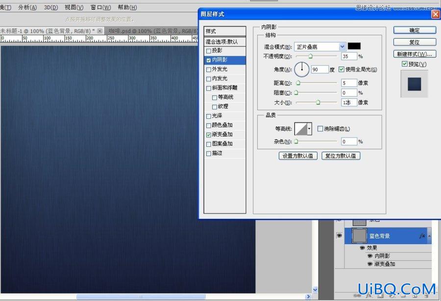Screen dimensions: 441x301
Task: Open the 3D(D) menu
Action: point(51,7)
